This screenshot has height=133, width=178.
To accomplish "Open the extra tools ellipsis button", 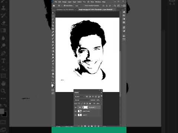I will [53, 80].
